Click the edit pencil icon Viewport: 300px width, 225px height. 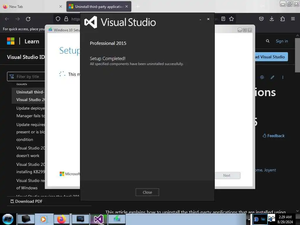(x=272, y=77)
